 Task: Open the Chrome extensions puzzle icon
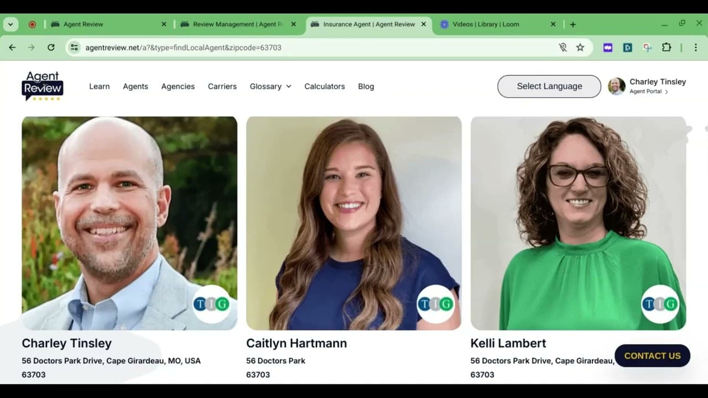(x=667, y=48)
